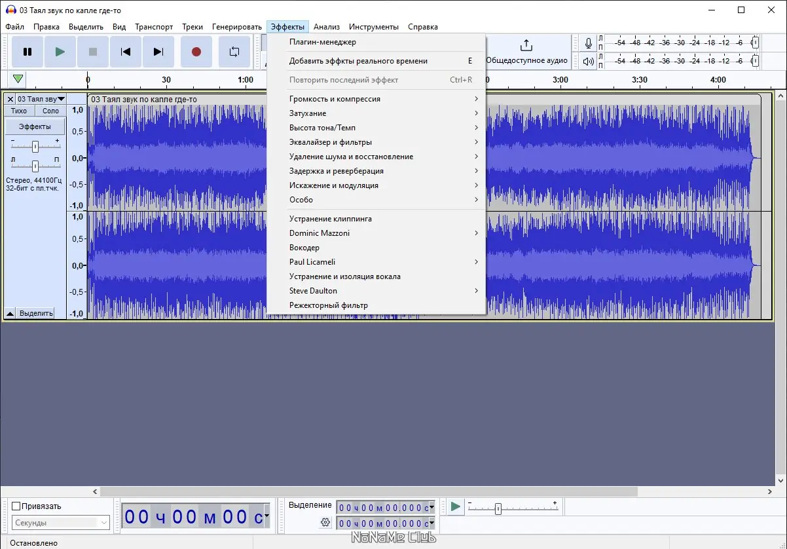The image size is (787, 549).
Task: Open the Файл menu
Action: [x=14, y=27]
